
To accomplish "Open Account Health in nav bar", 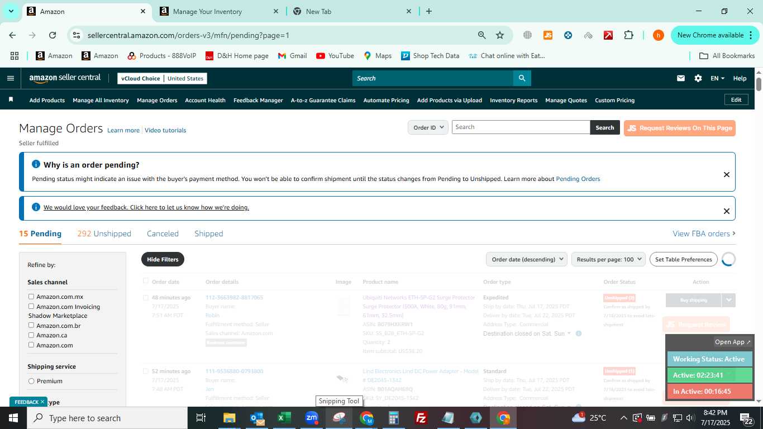I will click(x=205, y=100).
